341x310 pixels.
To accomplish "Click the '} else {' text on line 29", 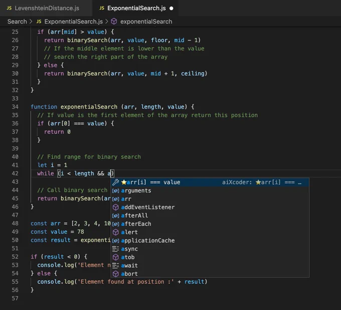I will 51,65.
